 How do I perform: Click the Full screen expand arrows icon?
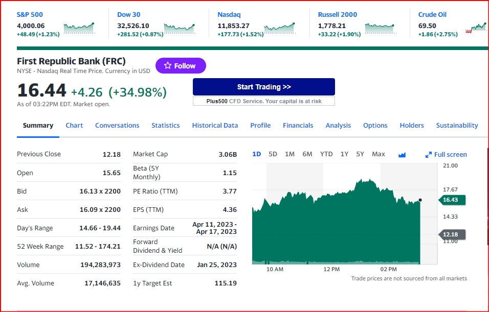tap(429, 155)
